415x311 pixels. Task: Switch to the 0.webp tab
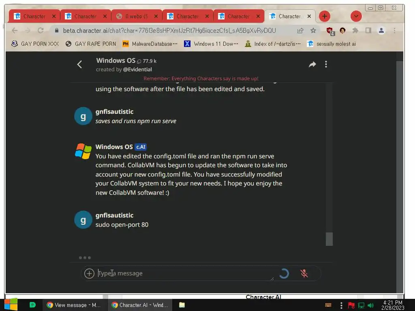click(136, 16)
